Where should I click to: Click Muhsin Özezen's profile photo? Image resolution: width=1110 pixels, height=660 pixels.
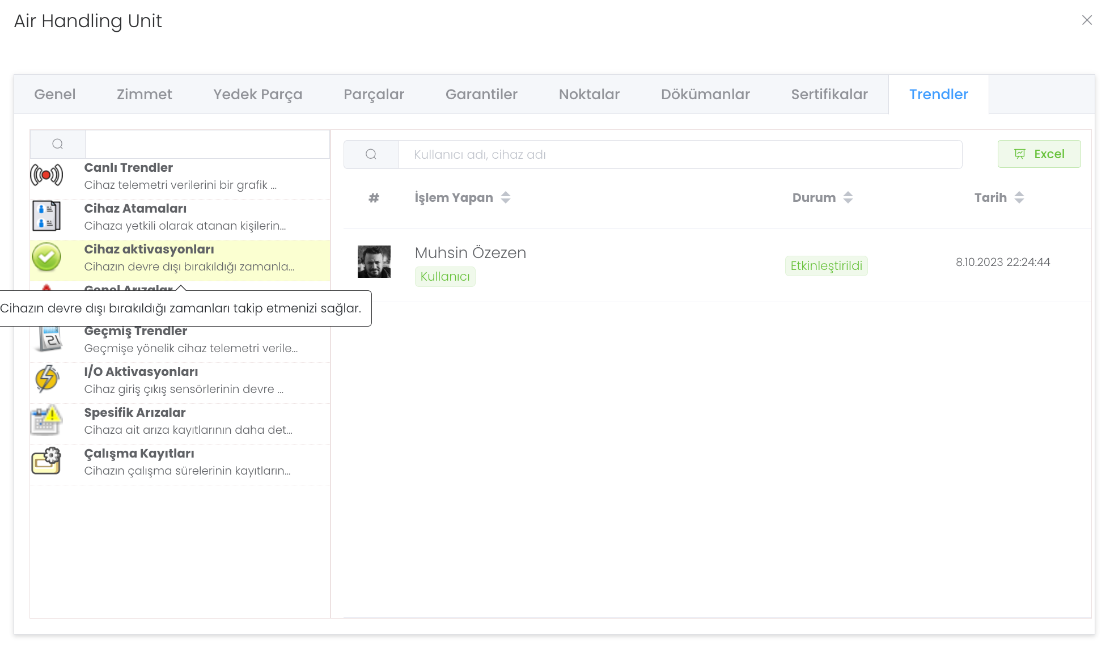(374, 261)
